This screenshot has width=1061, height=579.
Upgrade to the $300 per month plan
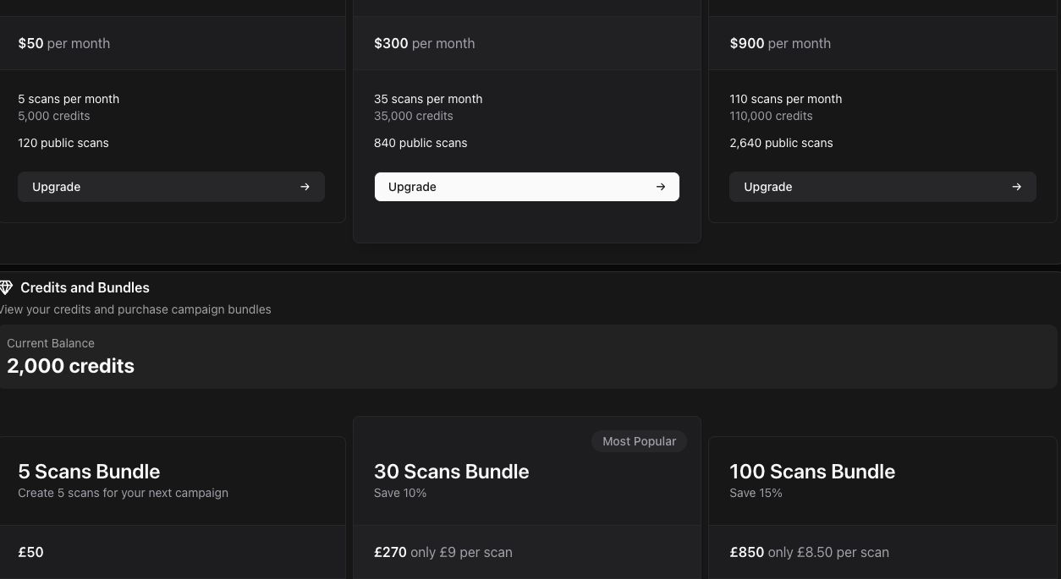[x=526, y=187]
